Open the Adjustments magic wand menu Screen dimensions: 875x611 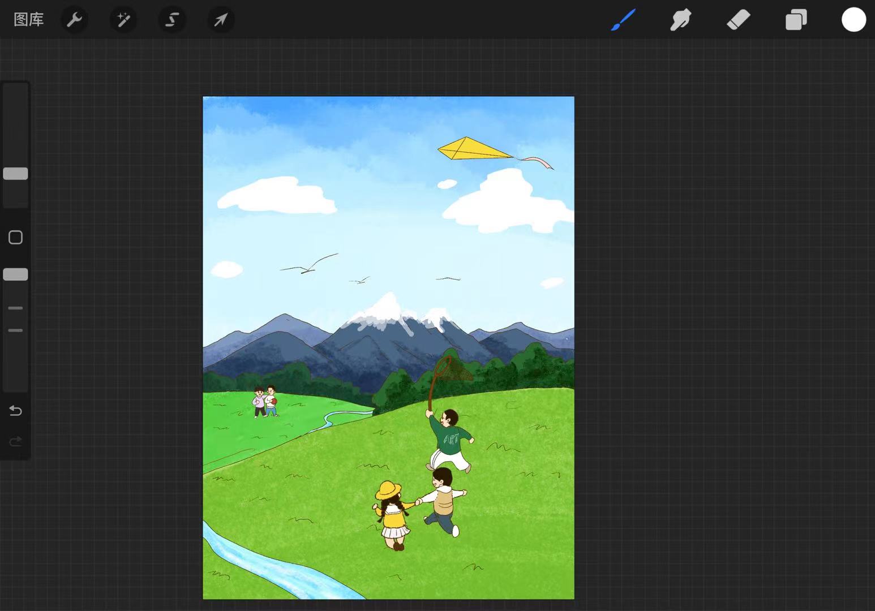click(x=123, y=20)
